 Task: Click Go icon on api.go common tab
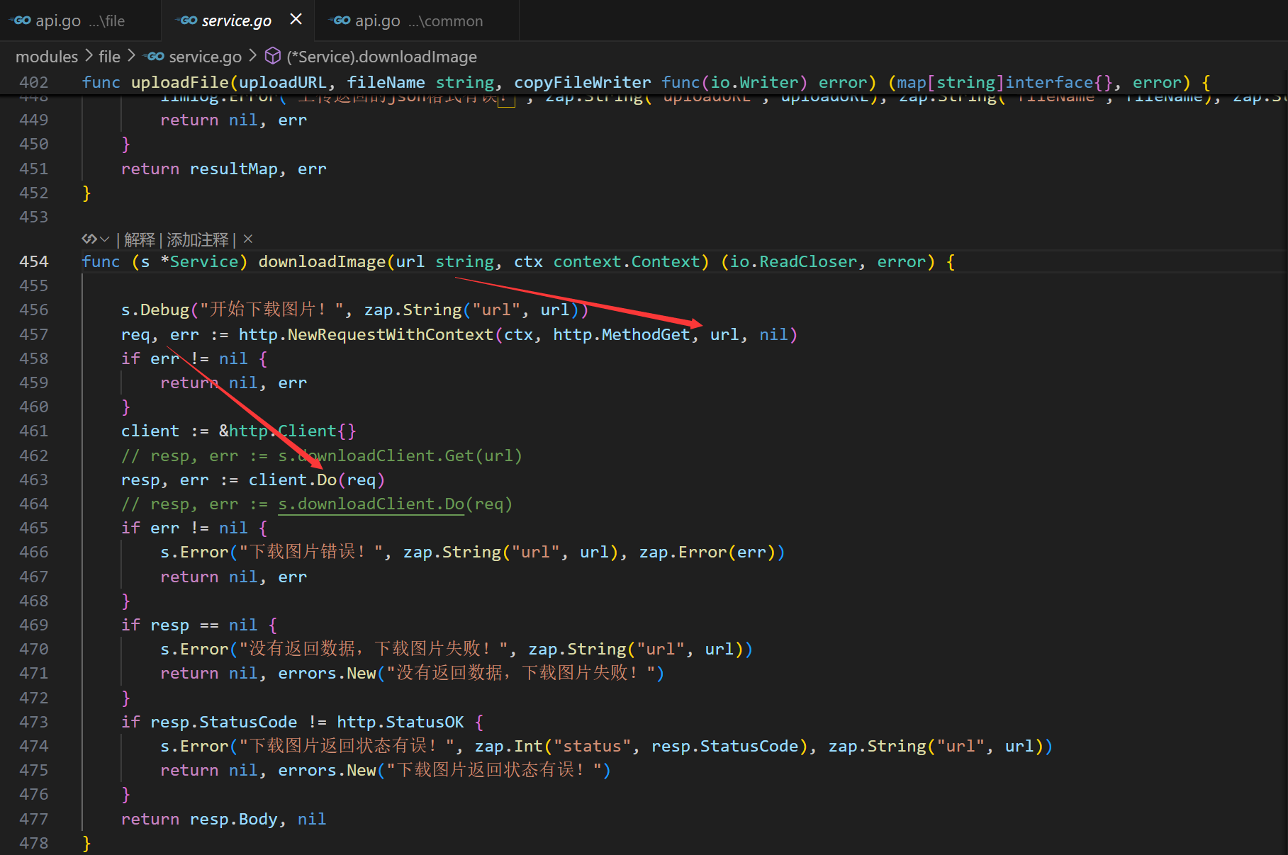[341, 21]
